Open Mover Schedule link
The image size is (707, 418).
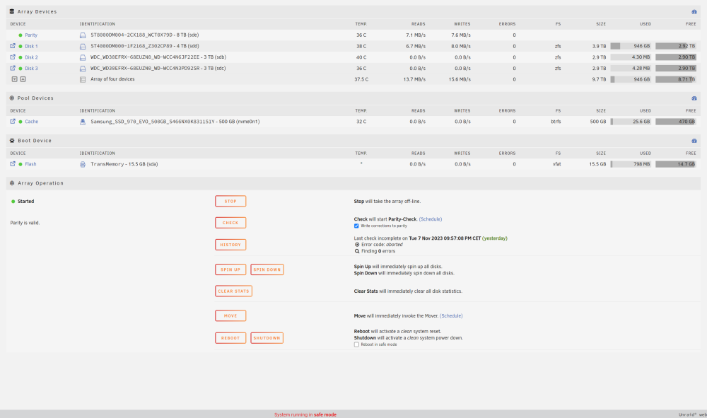coord(451,315)
